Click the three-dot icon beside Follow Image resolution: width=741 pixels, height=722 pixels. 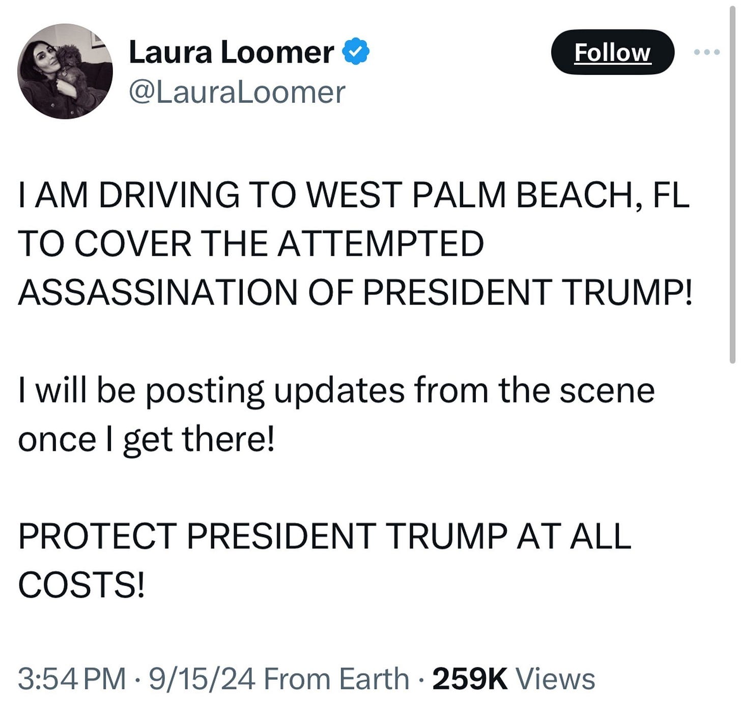pos(707,52)
